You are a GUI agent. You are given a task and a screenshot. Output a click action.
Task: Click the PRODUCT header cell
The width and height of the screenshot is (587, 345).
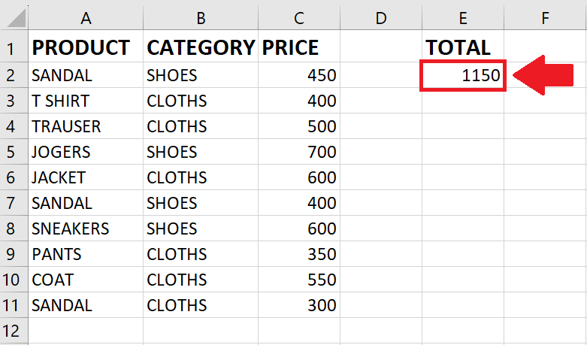coord(86,47)
